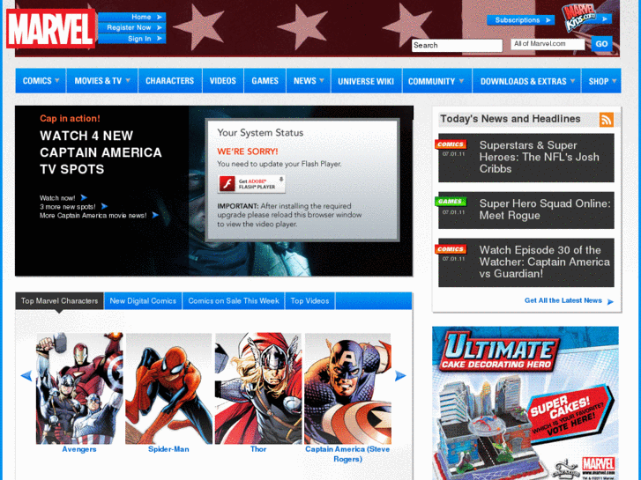Open the Watch now! link
The image size is (641, 480).
click(x=57, y=198)
